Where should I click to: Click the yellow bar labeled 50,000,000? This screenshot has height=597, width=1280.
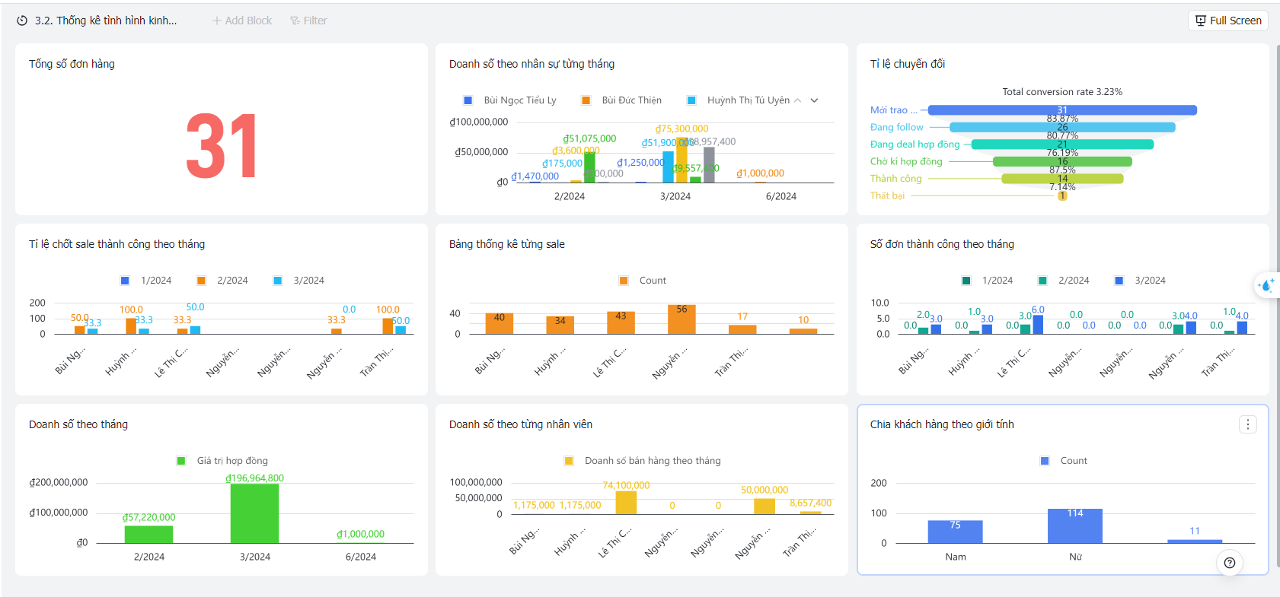click(x=764, y=506)
